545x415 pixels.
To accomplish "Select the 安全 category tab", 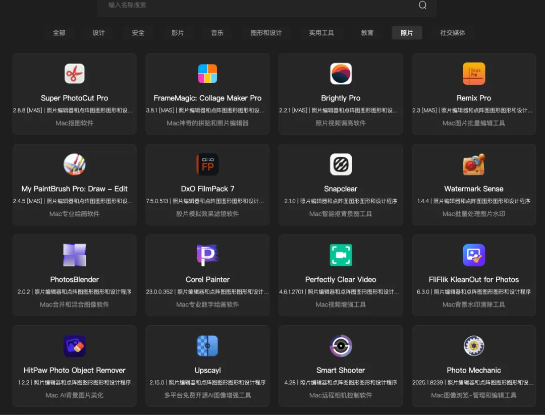I will (138, 33).
